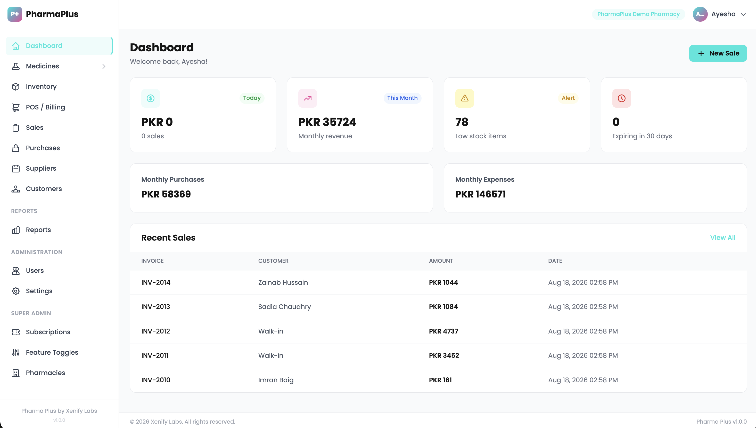
Task: Go to POS / Billing page
Action: click(x=59, y=107)
